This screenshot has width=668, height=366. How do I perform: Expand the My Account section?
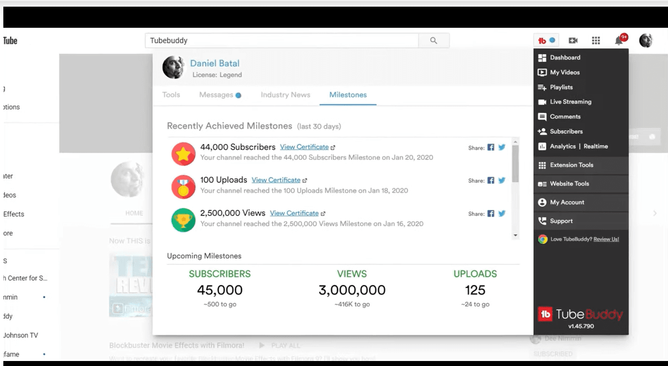click(581, 202)
